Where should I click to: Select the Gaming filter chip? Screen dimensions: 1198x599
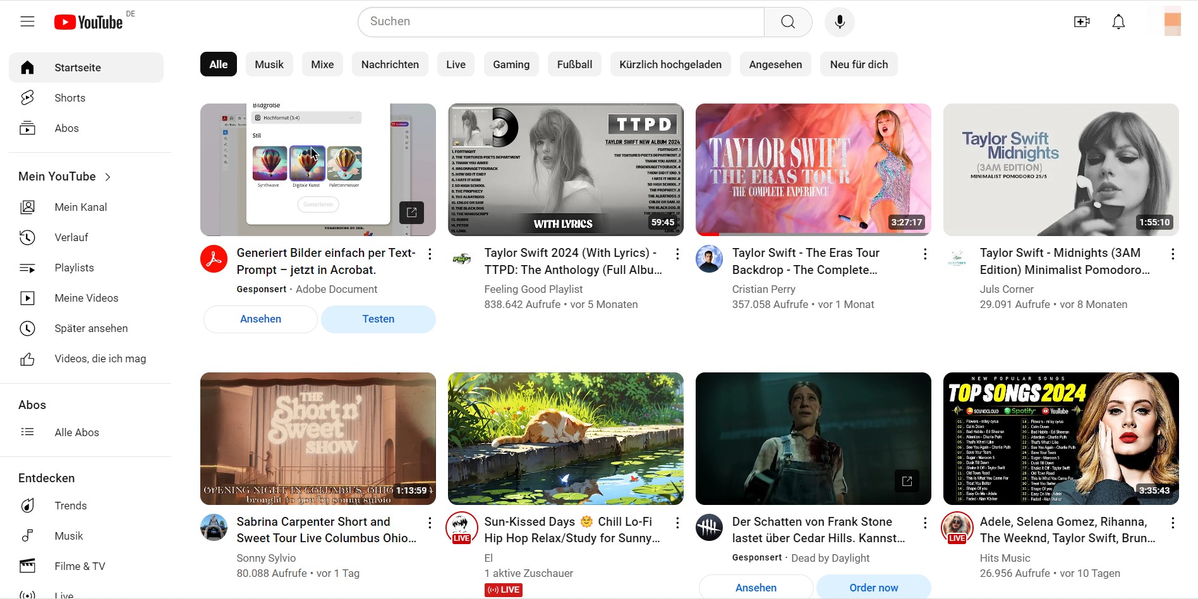tap(511, 64)
